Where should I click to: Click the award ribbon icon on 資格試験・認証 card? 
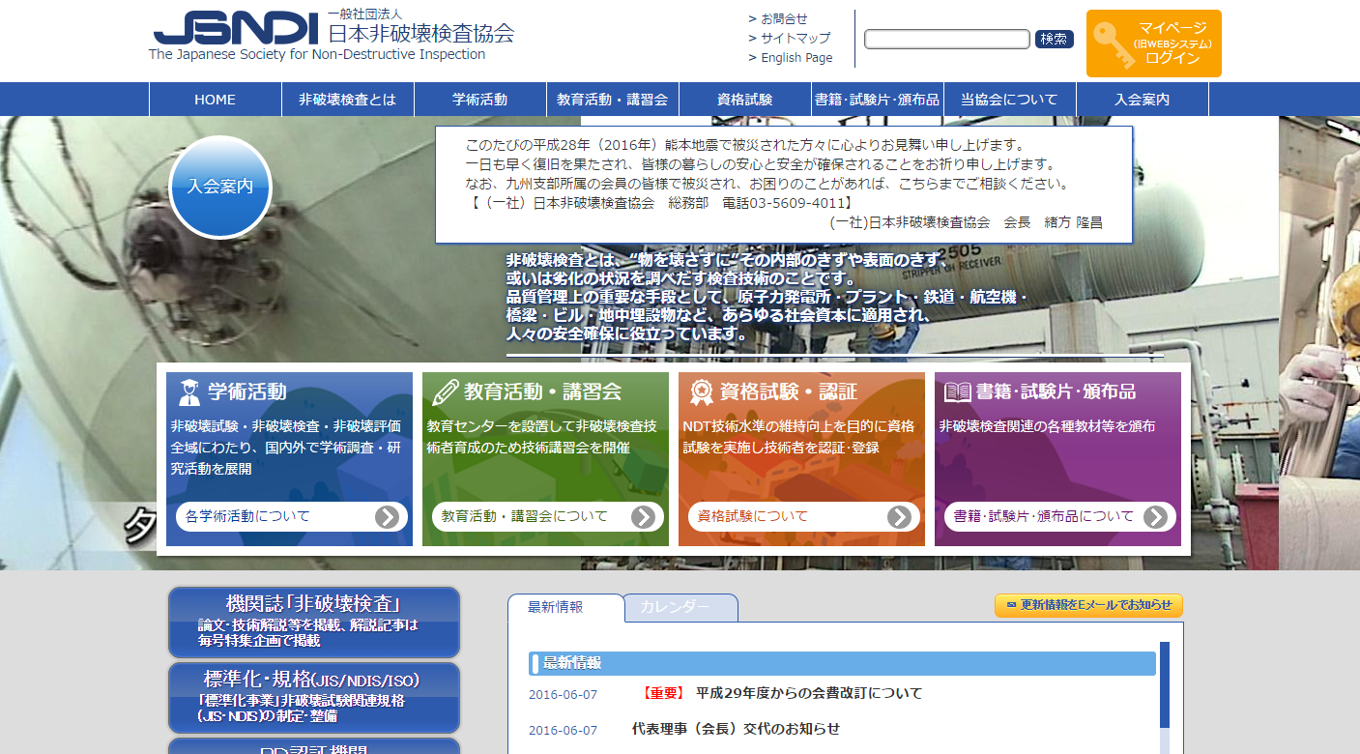point(701,391)
